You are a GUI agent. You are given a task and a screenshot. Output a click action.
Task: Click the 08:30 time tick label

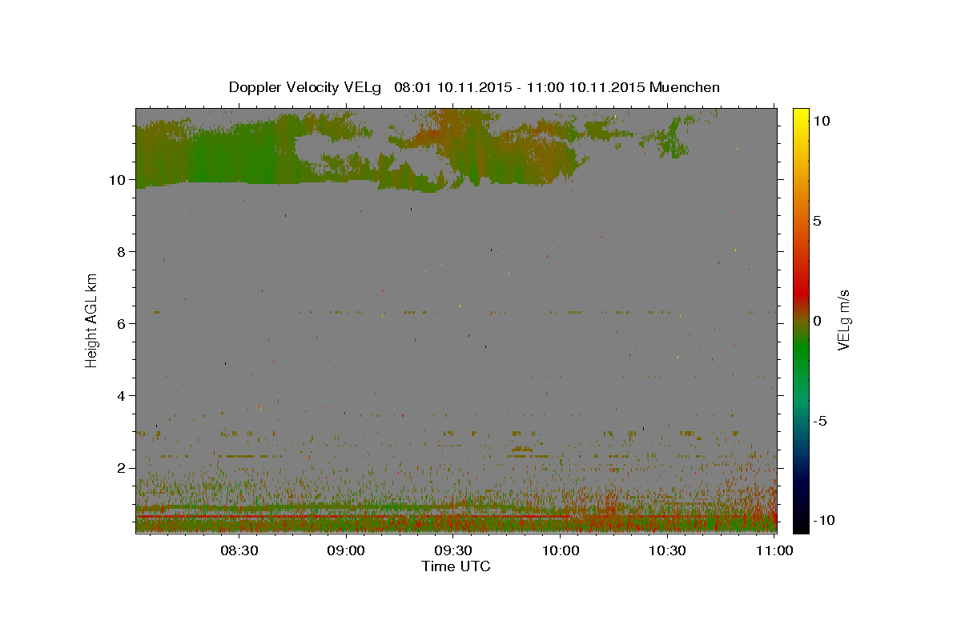pos(239,550)
